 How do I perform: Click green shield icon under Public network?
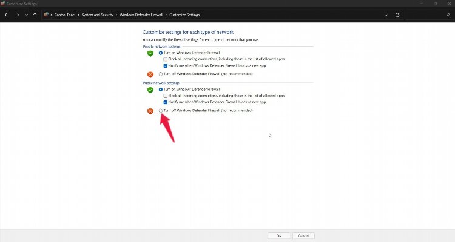(x=150, y=90)
